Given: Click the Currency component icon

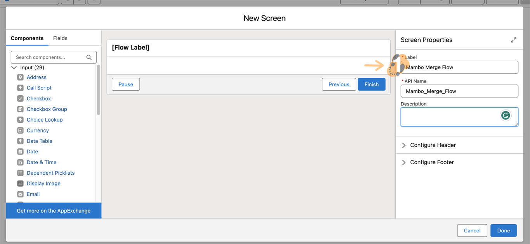Looking at the screenshot, I should (x=20, y=131).
